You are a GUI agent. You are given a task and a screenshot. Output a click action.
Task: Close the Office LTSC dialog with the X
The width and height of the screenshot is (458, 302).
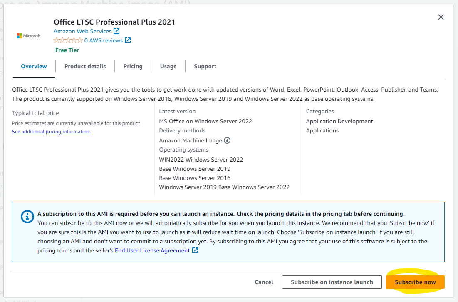pyautogui.click(x=441, y=17)
